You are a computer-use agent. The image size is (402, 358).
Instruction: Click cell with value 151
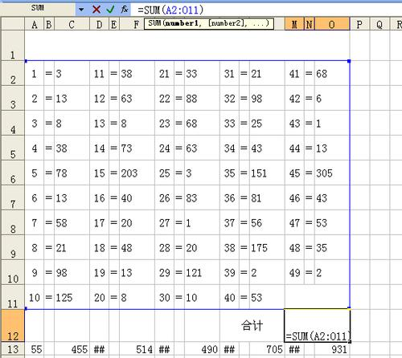[x=267, y=173]
